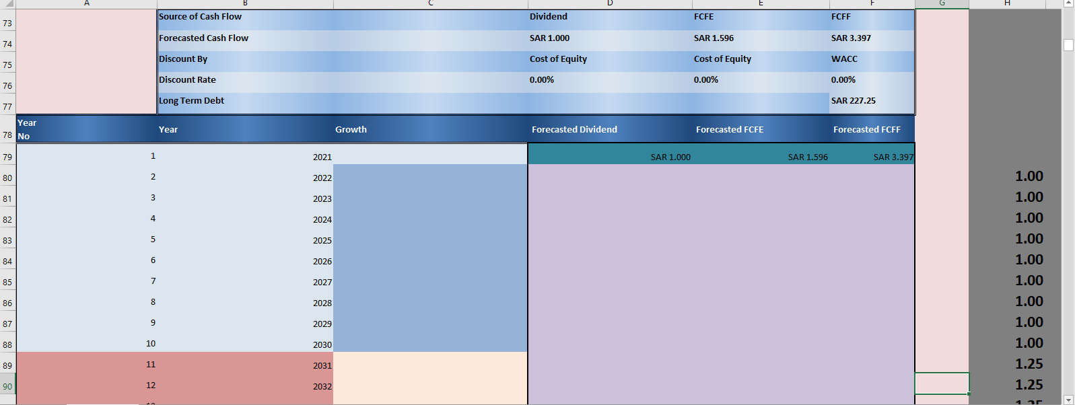Image resolution: width=1075 pixels, height=405 pixels.
Task: Click 'Cost of Equity' under Dividend column
Action: click(610, 61)
